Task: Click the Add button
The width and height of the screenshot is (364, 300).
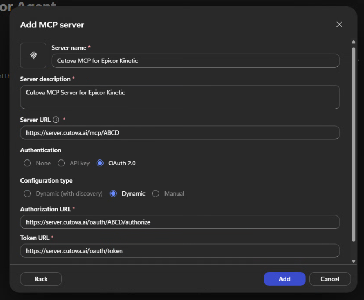Action: click(x=284, y=279)
